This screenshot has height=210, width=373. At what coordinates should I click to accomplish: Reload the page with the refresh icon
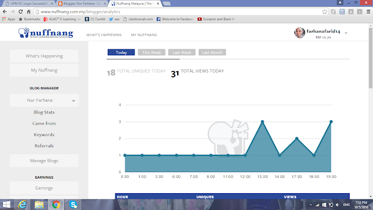pos(21,12)
